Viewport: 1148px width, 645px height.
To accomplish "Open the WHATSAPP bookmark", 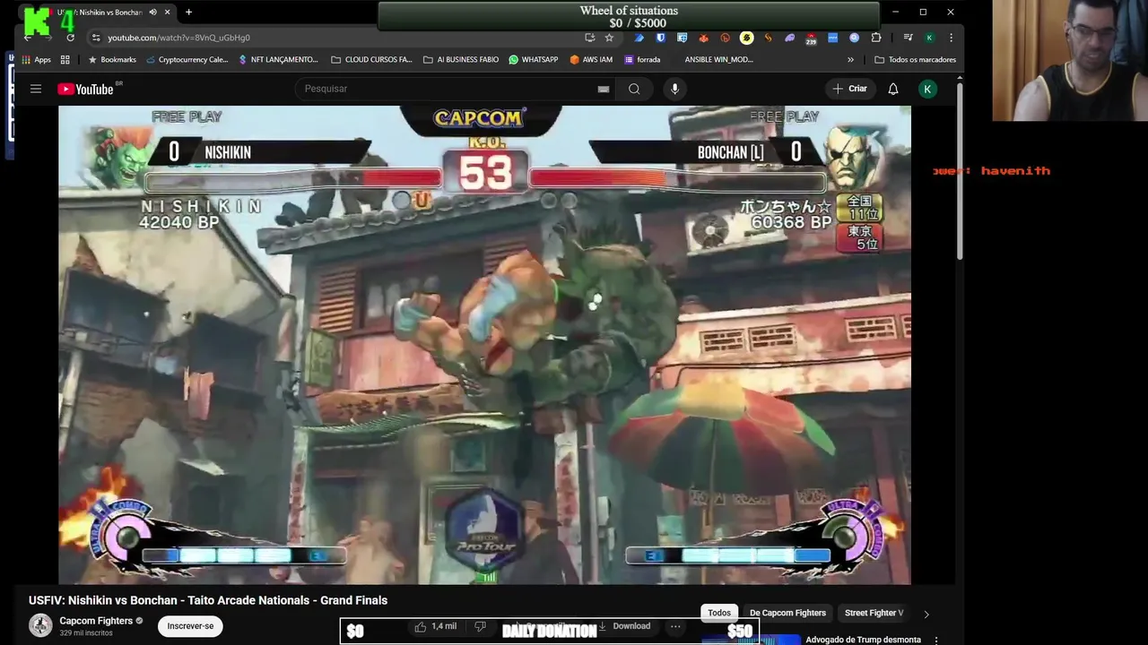I will point(533,60).
